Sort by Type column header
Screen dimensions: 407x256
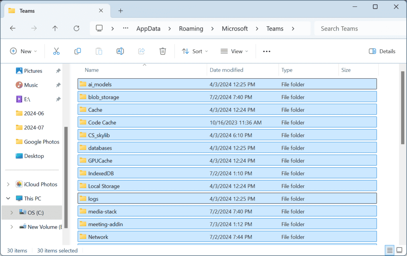[x=287, y=70]
